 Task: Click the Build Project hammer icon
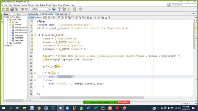click(x=59, y=9)
